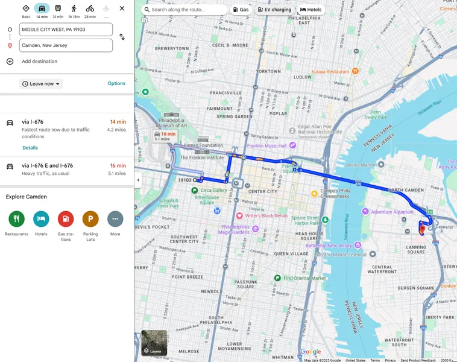Click the NORTH CAMDEN neighborhood label
The height and width of the screenshot is (362, 457).
coord(406,190)
